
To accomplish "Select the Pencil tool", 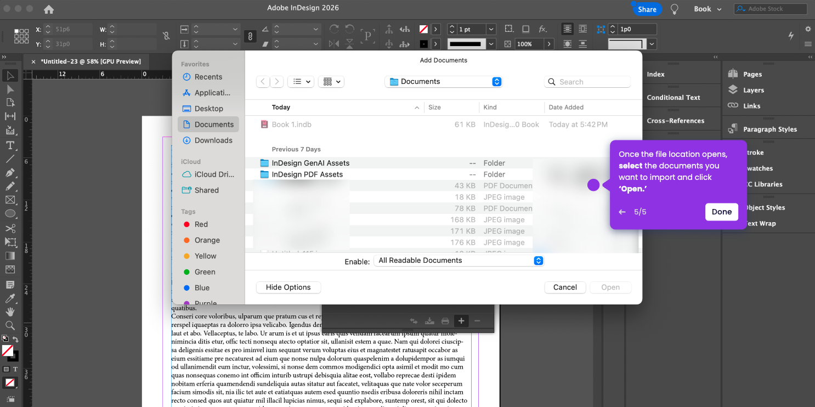I will click(x=10, y=186).
